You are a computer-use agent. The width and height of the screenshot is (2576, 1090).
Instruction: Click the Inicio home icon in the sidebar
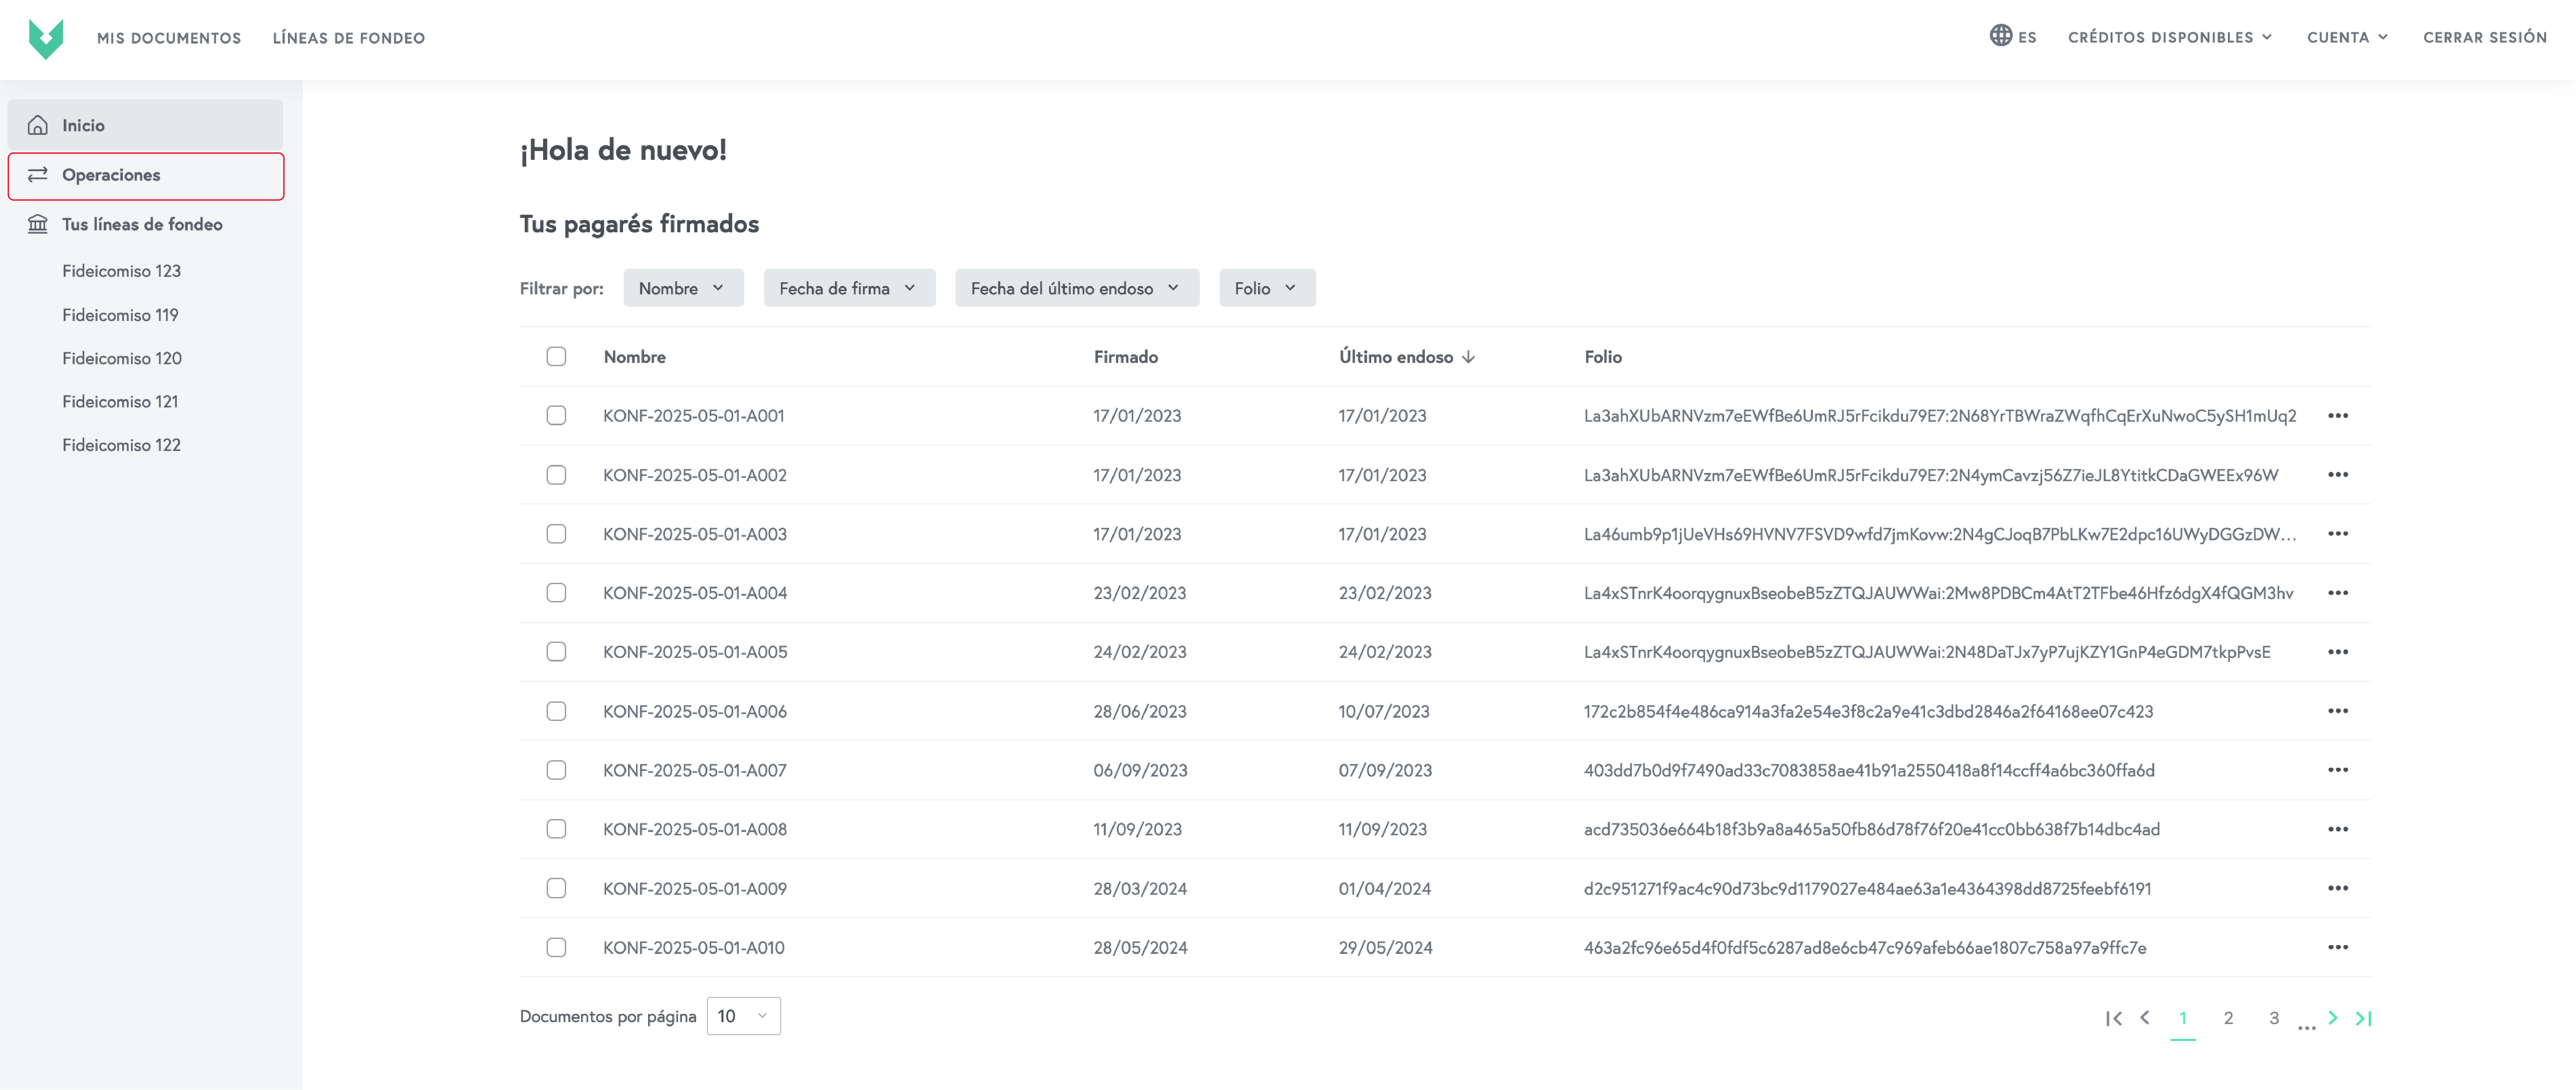point(38,125)
